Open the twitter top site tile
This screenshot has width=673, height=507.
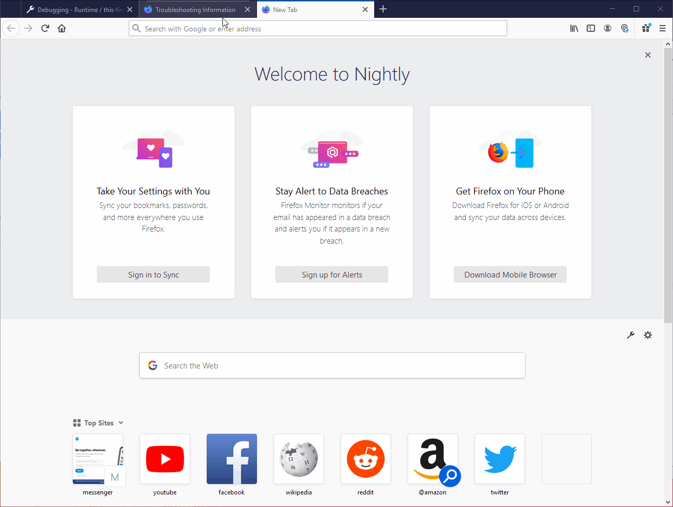click(500, 459)
